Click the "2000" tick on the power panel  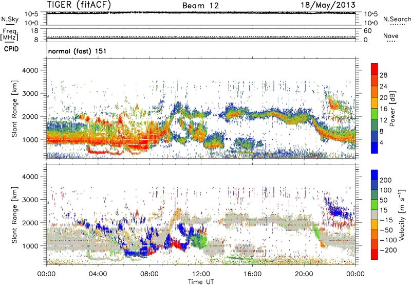coord(30,116)
